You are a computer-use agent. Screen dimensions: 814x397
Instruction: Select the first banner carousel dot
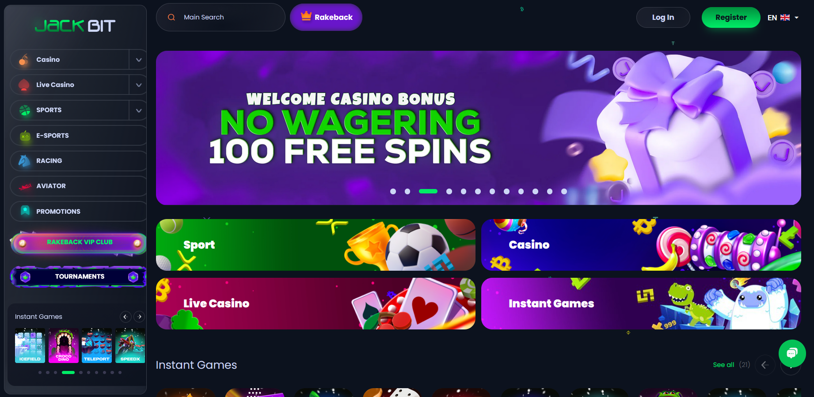393,191
